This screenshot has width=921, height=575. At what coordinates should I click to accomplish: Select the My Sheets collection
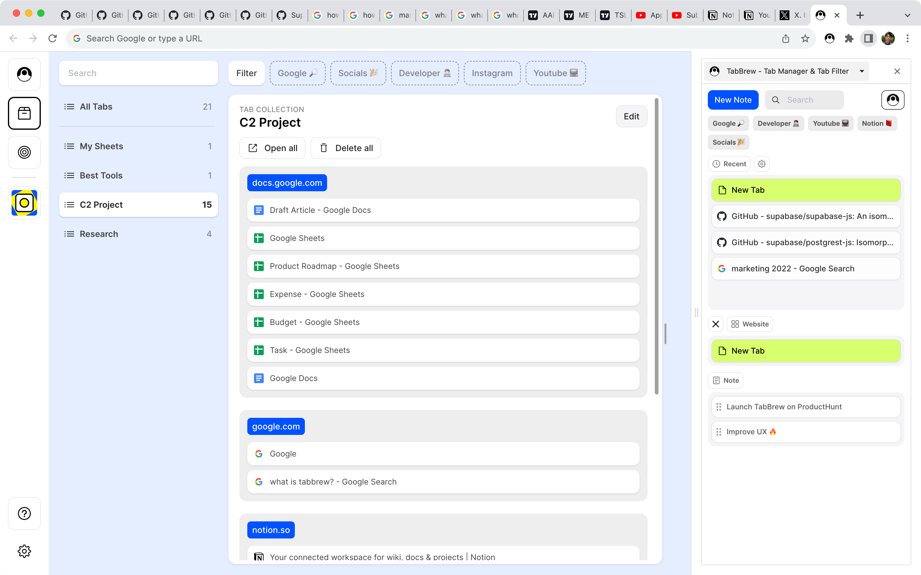pyautogui.click(x=138, y=146)
